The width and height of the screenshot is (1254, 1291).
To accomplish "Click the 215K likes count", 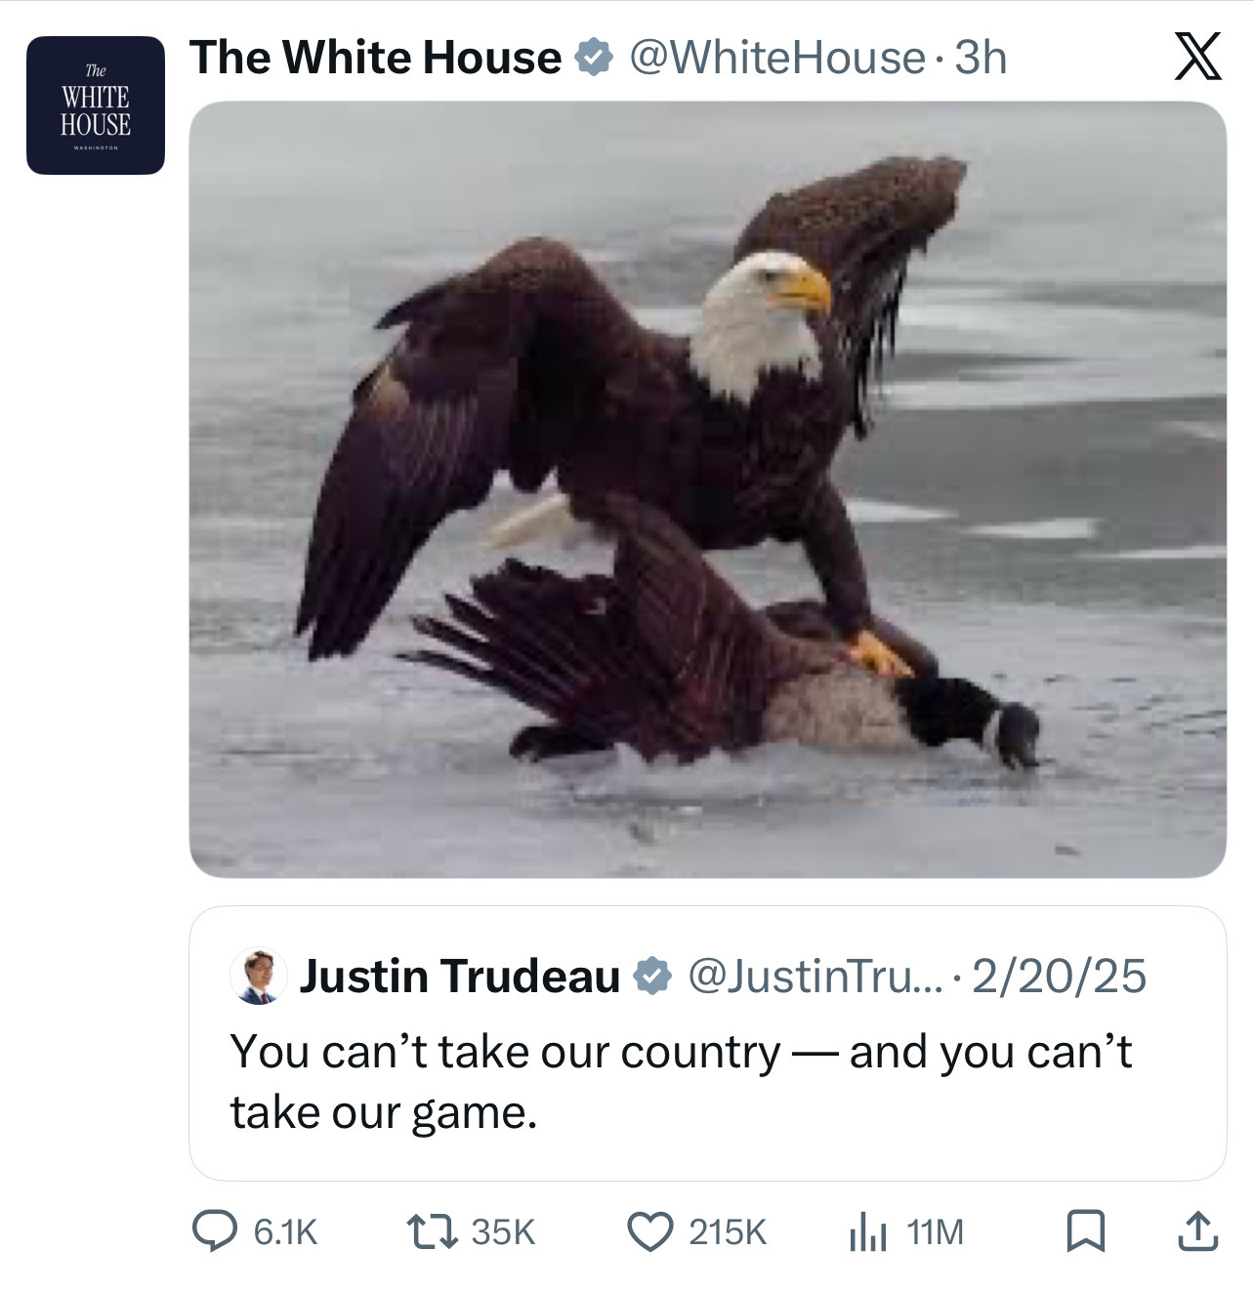I will click(x=728, y=1231).
